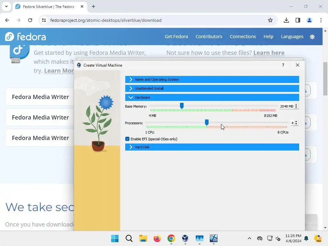The height and width of the screenshot is (246, 328).
Task: Open File Explorer from the taskbar
Action: click(143, 238)
